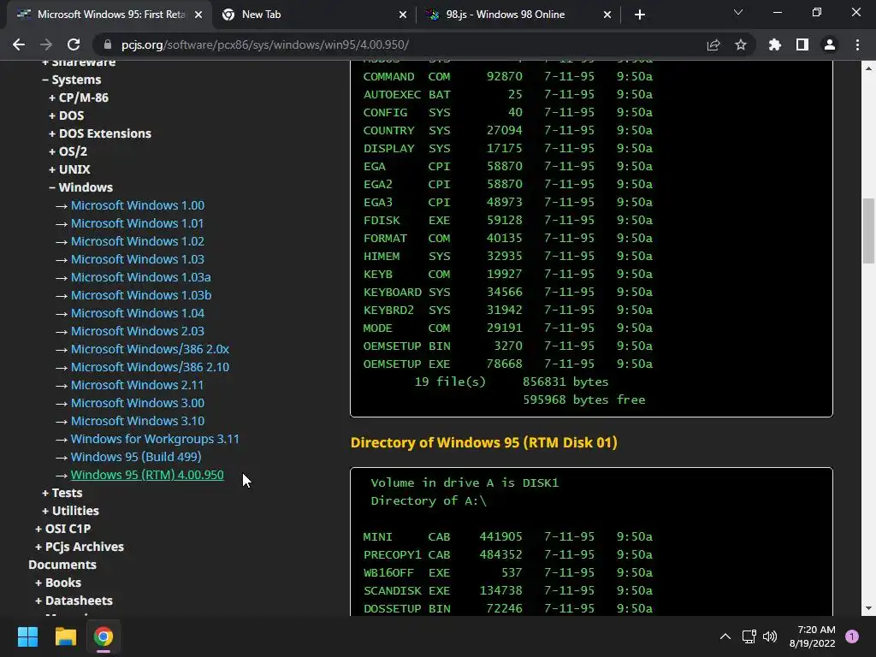Collapse the Systems tree section
This screenshot has height=657, width=876.
pos(72,80)
